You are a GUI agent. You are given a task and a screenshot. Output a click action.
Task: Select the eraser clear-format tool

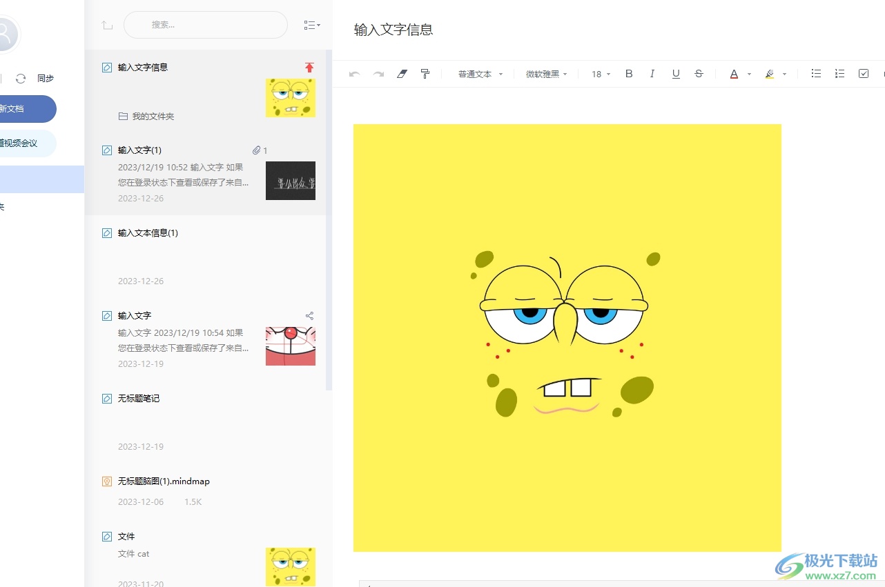[x=402, y=74]
